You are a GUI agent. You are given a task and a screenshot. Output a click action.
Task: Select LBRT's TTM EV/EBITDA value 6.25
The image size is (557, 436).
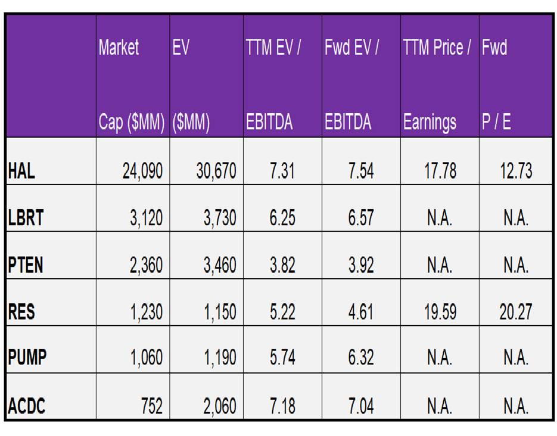282,218
